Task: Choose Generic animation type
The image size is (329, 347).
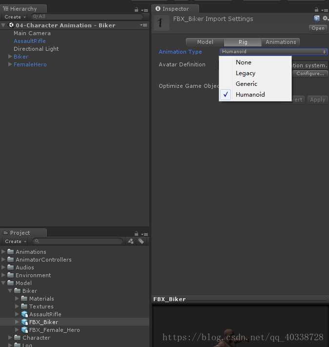Action: click(x=255, y=84)
